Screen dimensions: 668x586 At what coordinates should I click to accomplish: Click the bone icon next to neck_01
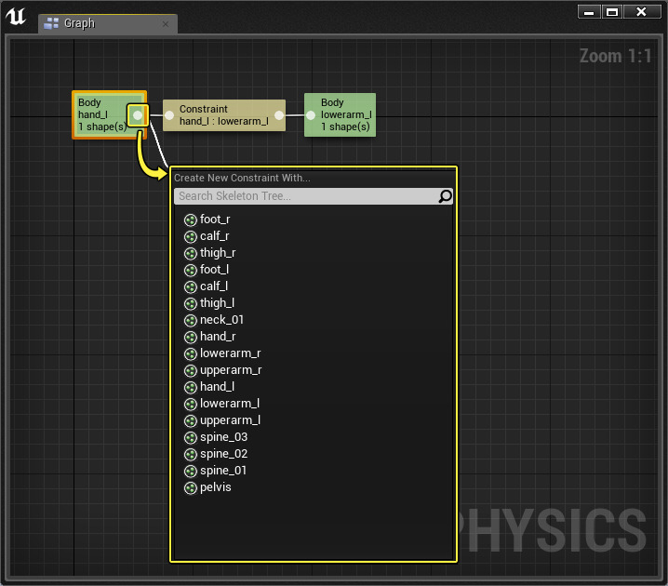(x=191, y=321)
